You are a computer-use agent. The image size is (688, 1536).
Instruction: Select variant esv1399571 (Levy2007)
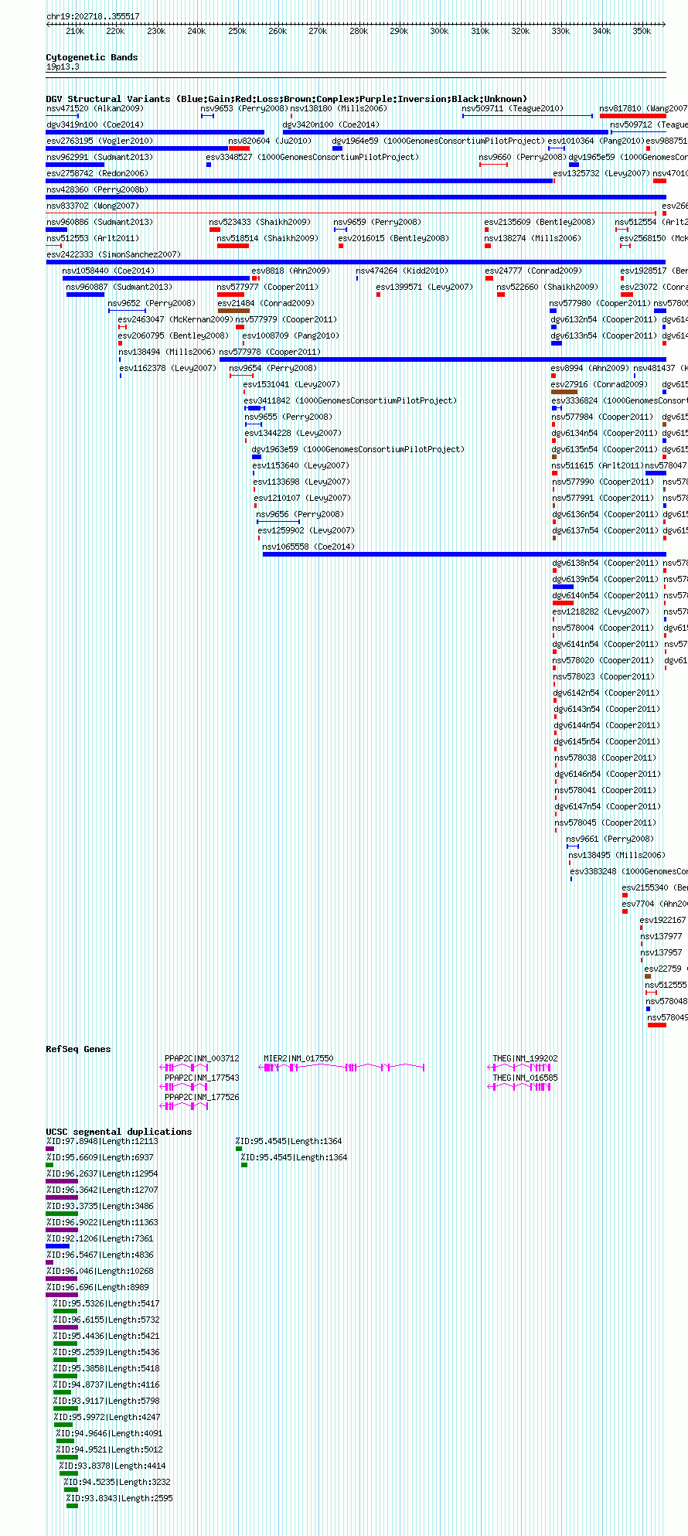424,287
